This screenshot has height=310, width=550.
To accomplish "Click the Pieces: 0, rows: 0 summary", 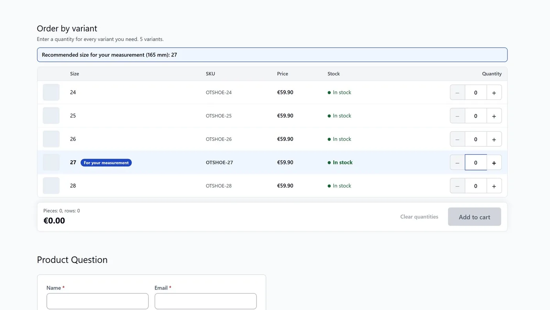I will [x=62, y=211].
